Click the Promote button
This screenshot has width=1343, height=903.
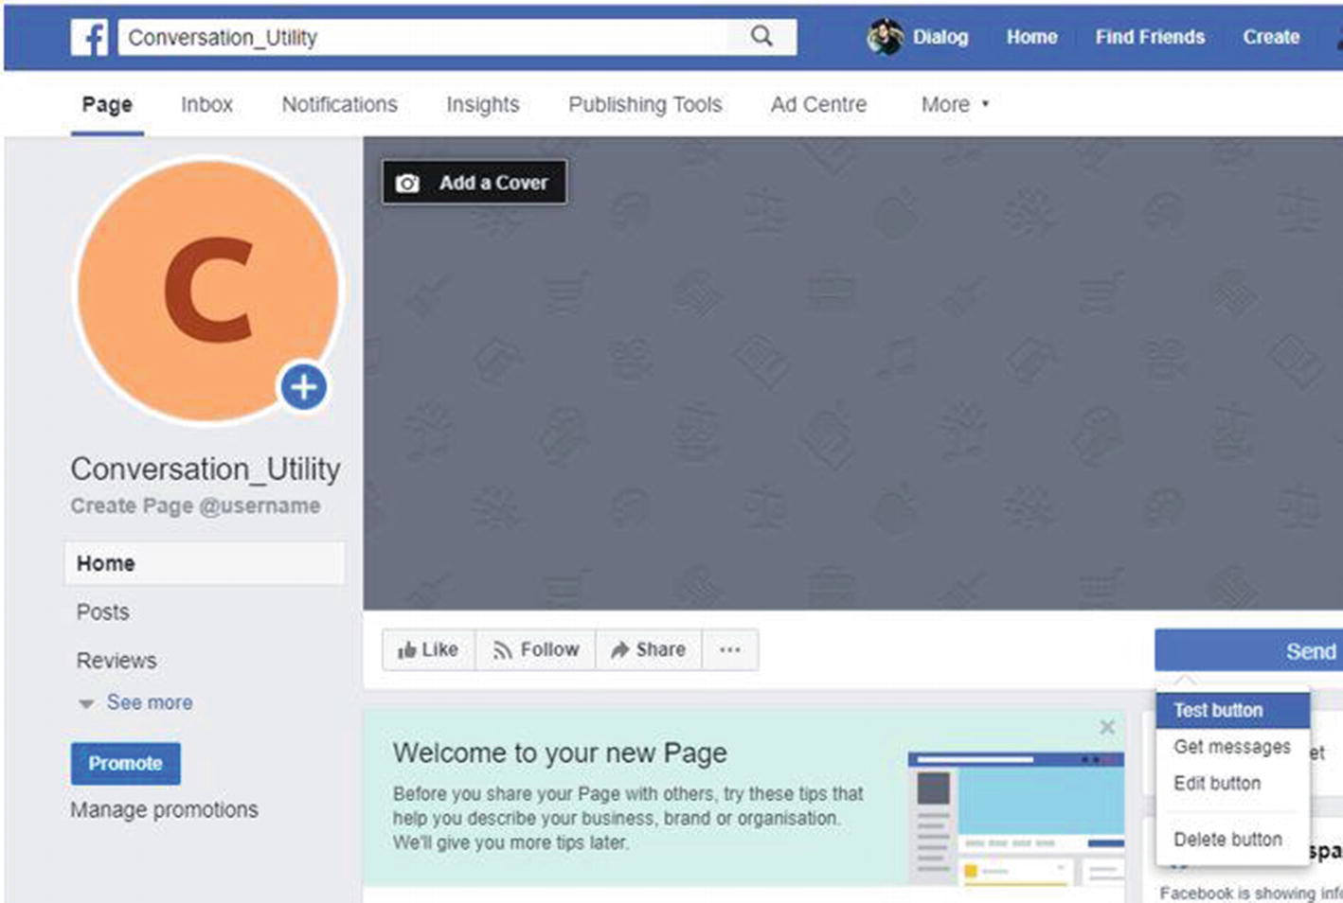[x=125, y=763]
